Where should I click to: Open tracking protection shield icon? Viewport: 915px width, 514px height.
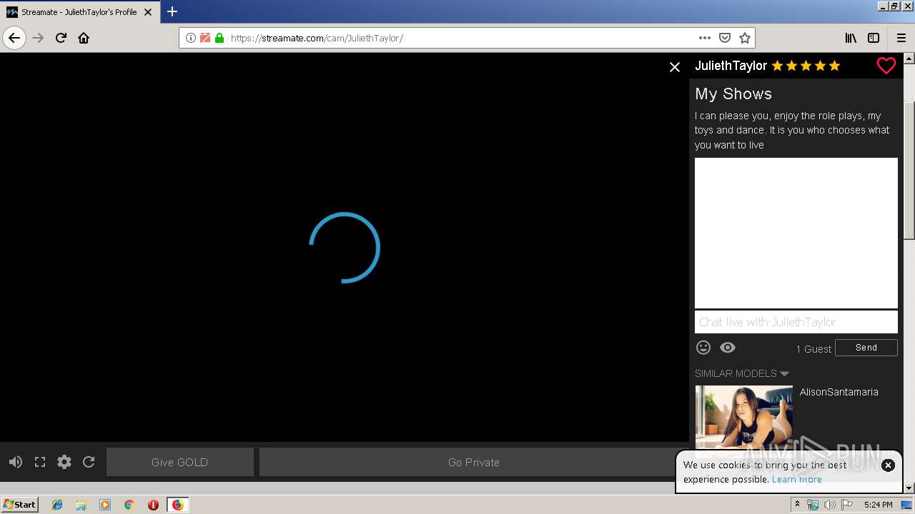click(x=205, y=38)
